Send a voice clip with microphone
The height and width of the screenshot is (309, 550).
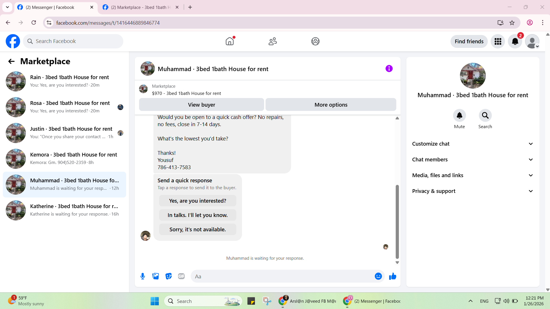(143, 276)
